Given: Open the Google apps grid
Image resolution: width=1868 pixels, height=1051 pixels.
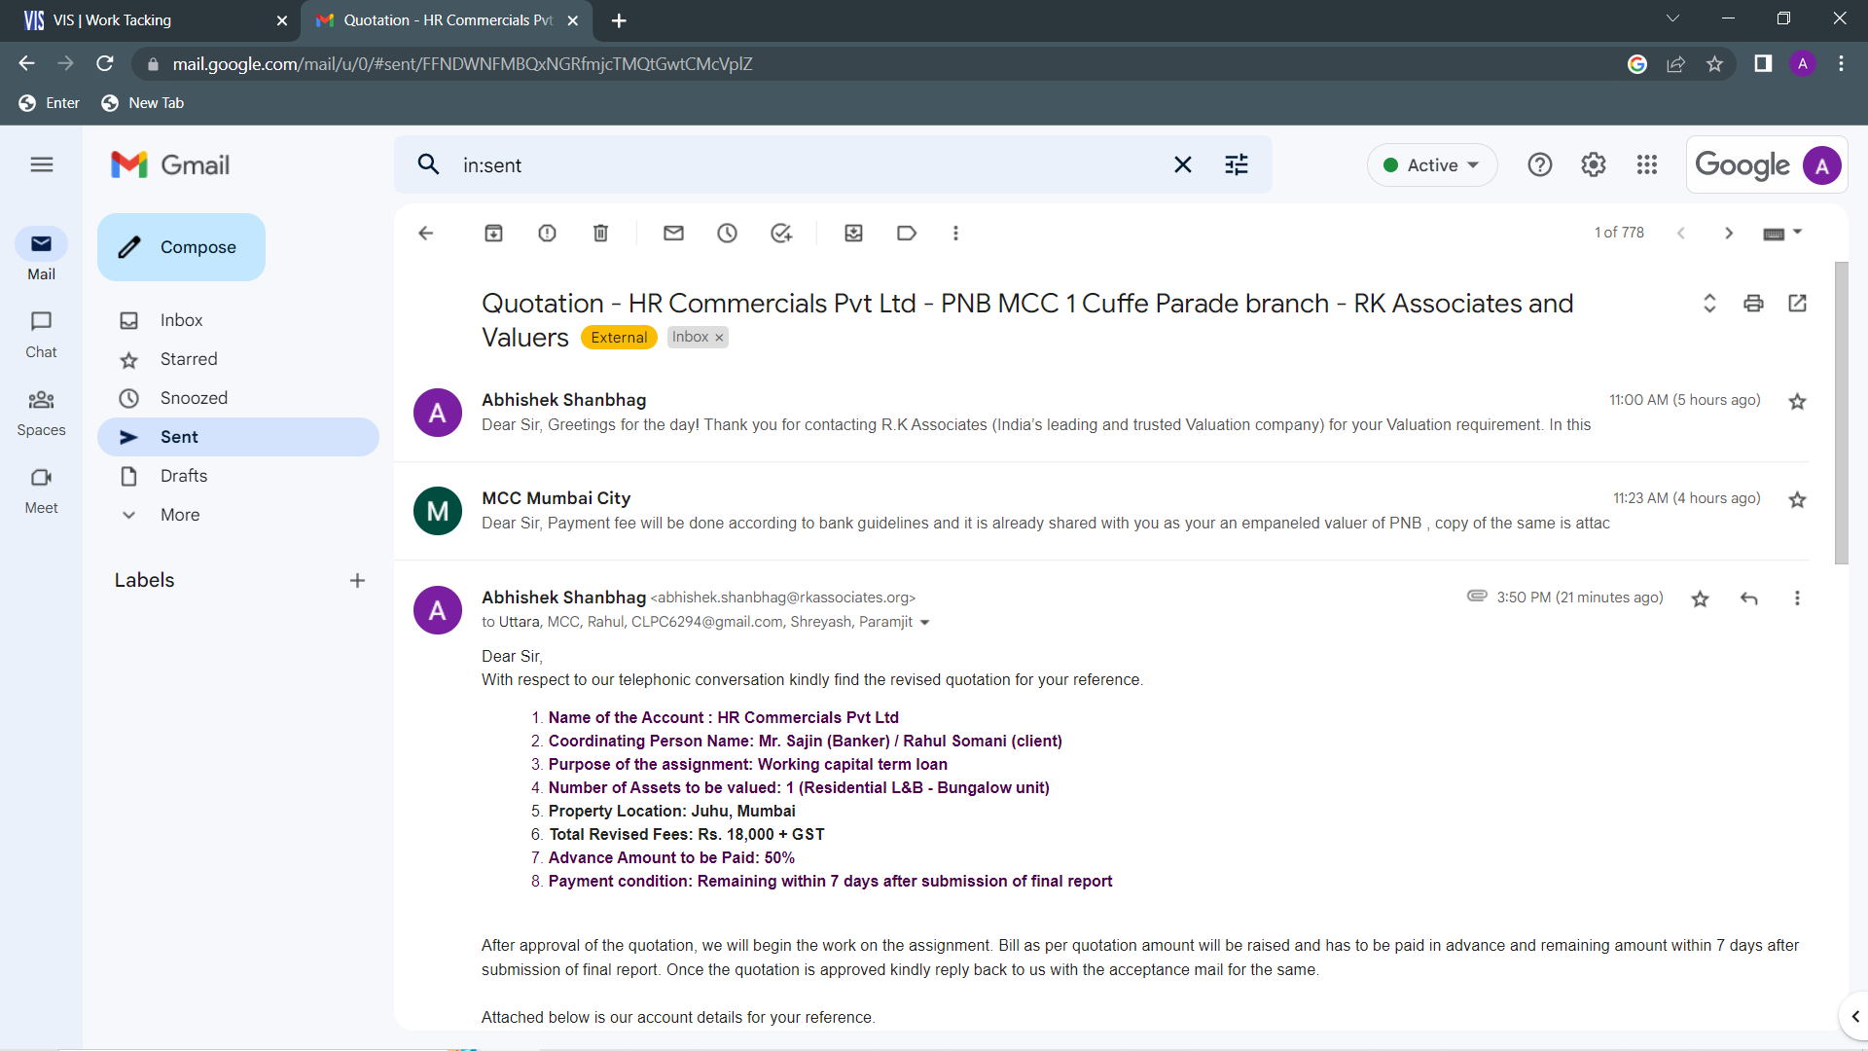Looking at the screenshot, I should pyautogui.click(x=1646, y=164).
